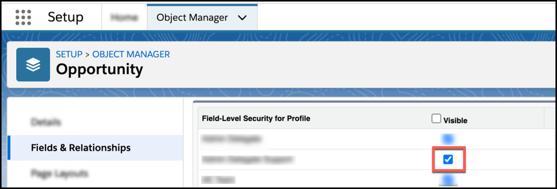Image resolution: width=557 pixels, height=189 pixels.
Task: Open the App Launcher dots grid
Action: coord(23,17)
